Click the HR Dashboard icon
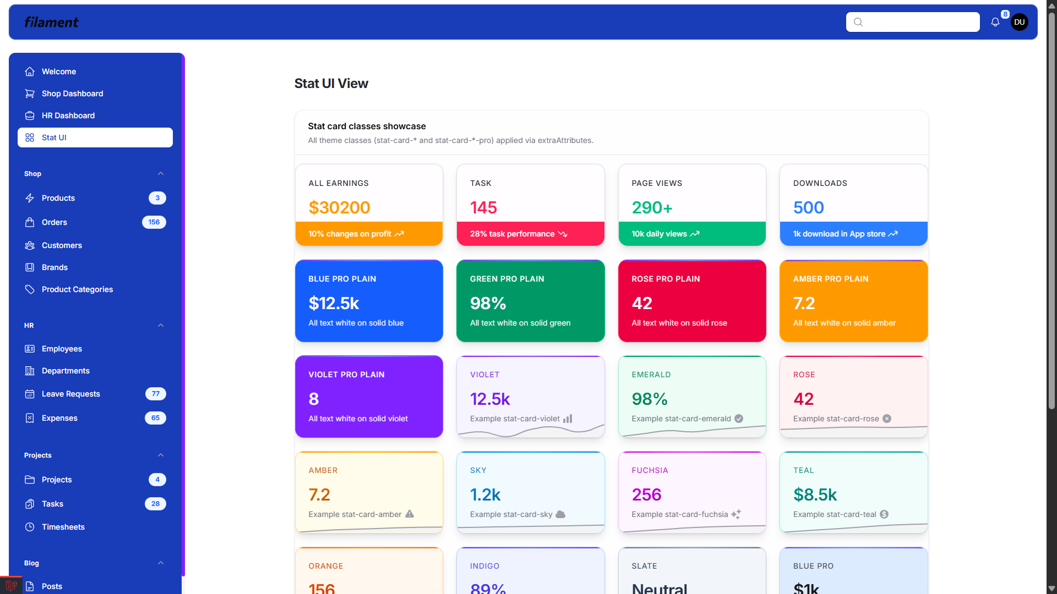 pyautogui.click(x=30, y=116)
